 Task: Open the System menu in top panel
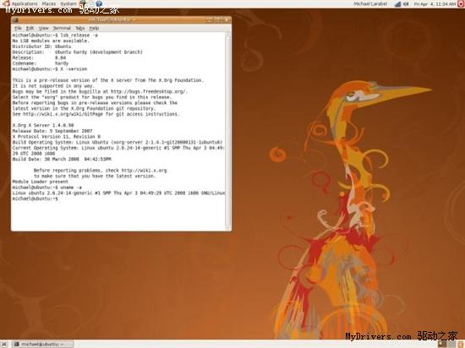click(x=68, y=3)
